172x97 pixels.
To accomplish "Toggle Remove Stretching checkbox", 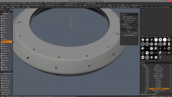I will (9, 5).
